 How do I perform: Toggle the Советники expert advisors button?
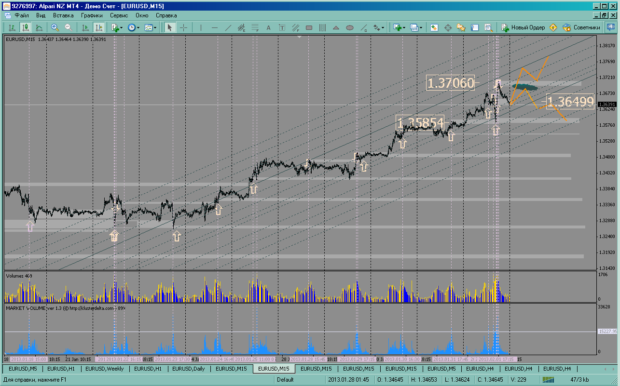[581, 27]
